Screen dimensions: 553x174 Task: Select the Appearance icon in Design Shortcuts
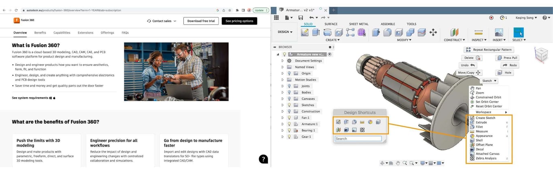tap(370, 122)
